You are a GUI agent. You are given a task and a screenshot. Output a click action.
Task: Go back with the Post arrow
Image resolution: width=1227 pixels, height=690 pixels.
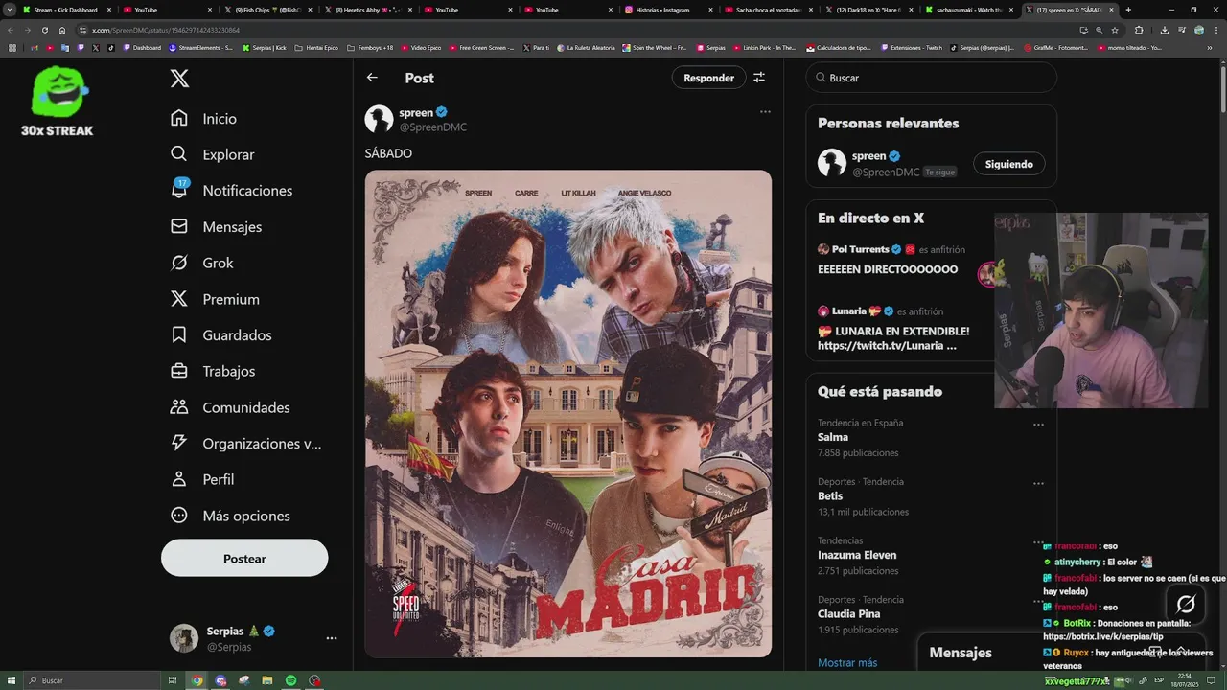click(372, 78)
